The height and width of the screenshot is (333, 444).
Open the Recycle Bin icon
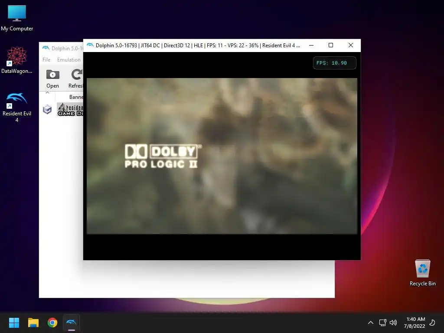422,273
